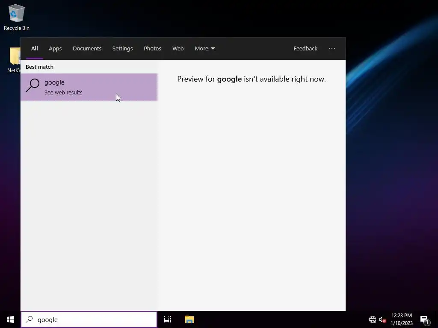Switch to the All search tab
Image resolution: width=438 pixels, height=328 pixels.
[34, 48]
